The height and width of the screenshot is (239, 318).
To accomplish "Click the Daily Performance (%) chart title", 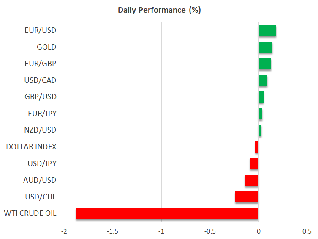I will 159,10.
